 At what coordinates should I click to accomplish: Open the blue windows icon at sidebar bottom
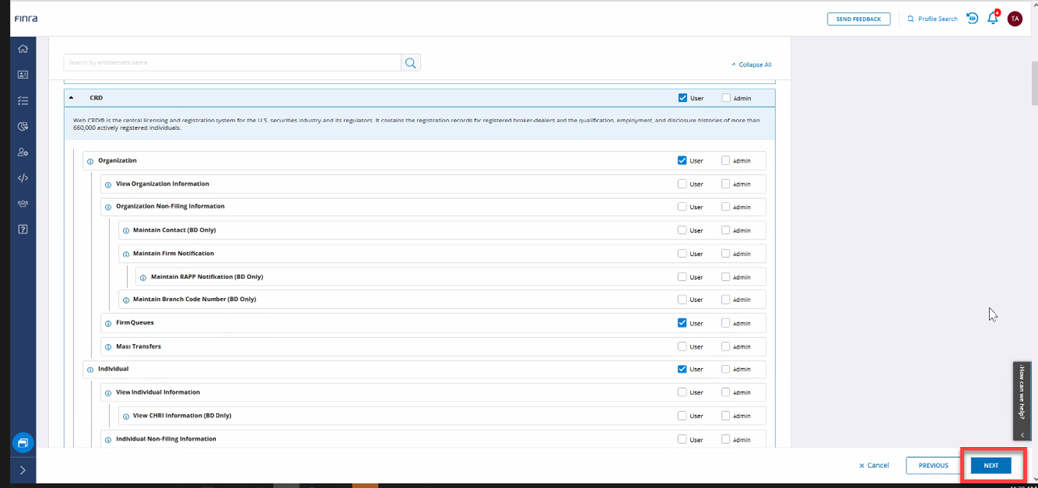[23, 443]
